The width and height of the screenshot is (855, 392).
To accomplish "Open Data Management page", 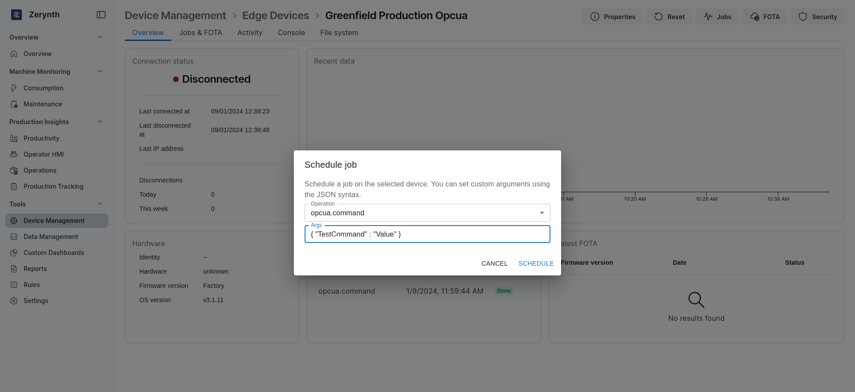I will point(57,237).
